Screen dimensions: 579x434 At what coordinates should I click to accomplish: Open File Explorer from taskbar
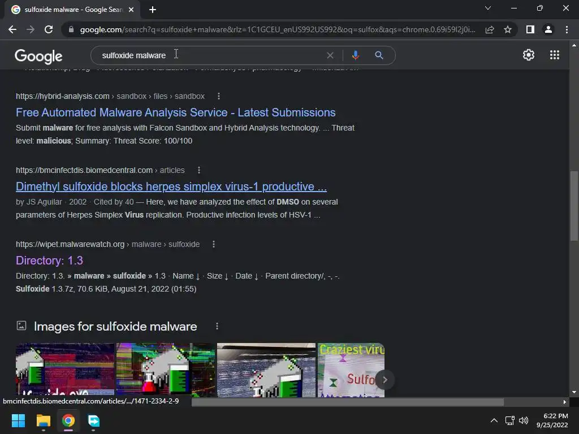[x=43, y=420]
